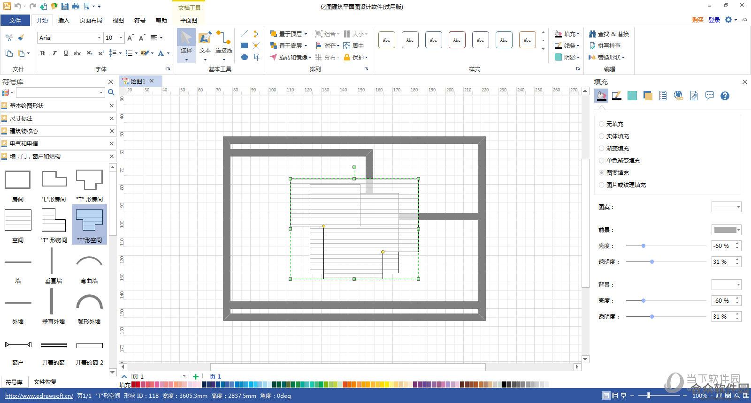Select the line drawing tool
Screen dimensions: 751x403
(x=244, y=34)
